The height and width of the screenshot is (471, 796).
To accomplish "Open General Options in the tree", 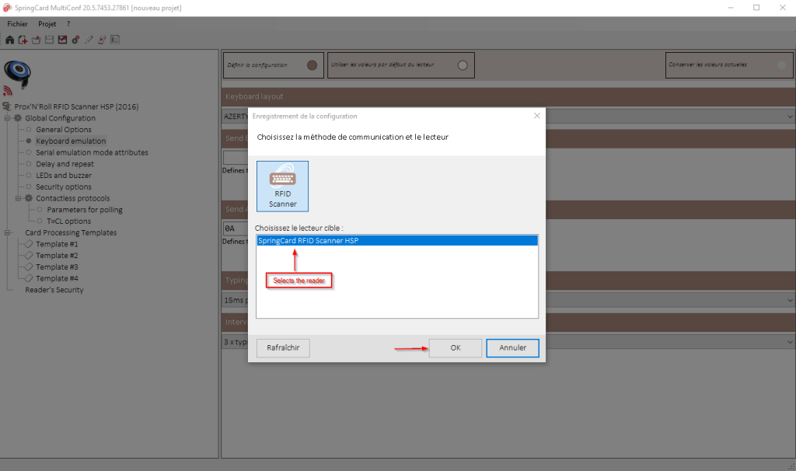I will click(64, 130).
